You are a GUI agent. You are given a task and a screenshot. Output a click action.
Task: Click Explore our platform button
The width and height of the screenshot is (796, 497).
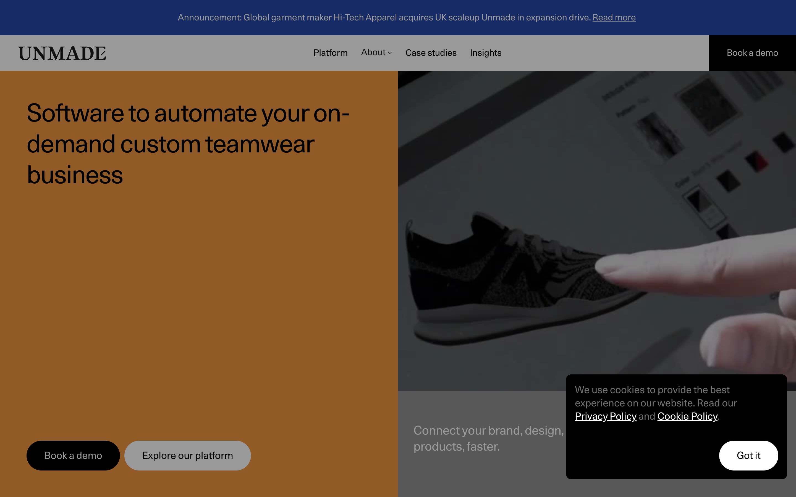pyautogui.click(x=187, y=455)
